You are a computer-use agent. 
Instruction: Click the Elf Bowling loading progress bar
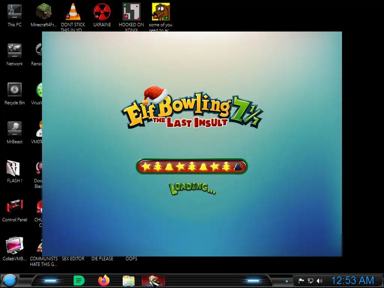point(192,166)
